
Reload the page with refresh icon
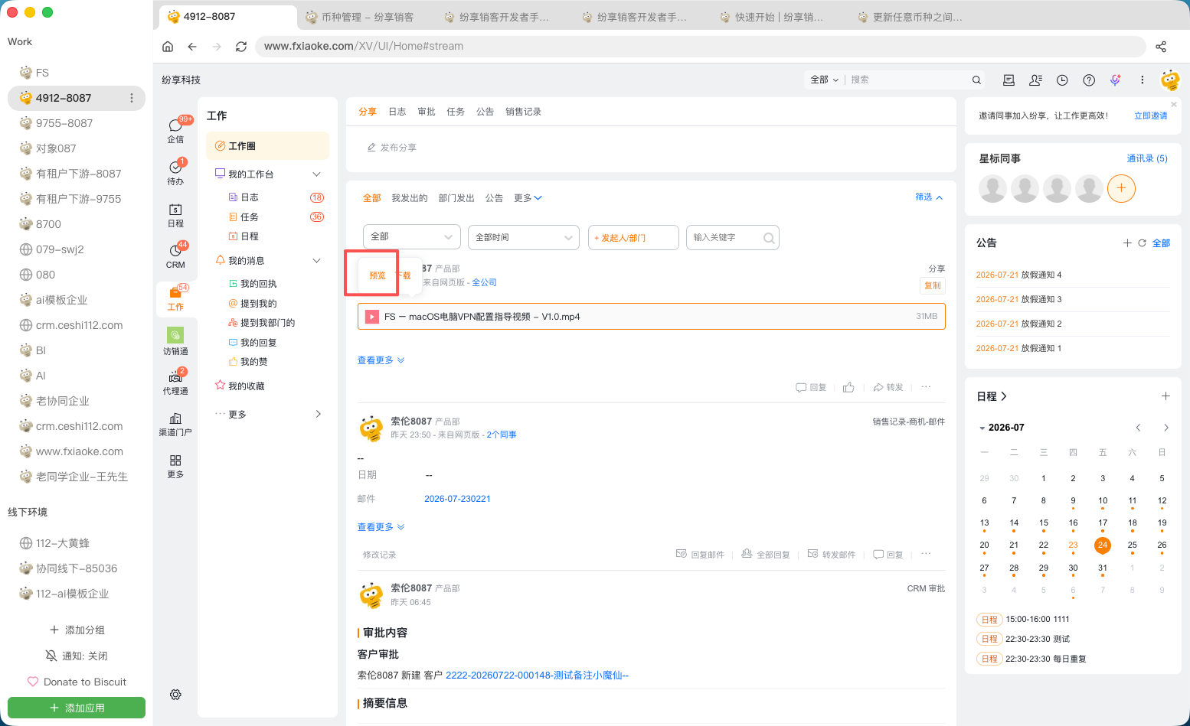pyautogui.click(x=241, y=46)
